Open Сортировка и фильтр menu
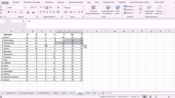The width and height of the screenshot is (175, 98). coord(149,10)
